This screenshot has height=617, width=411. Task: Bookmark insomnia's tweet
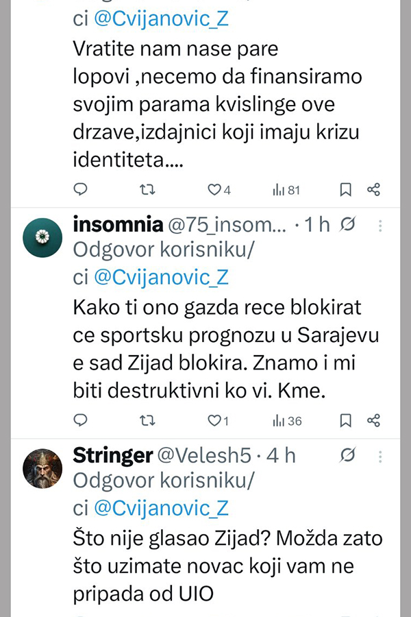346,420
